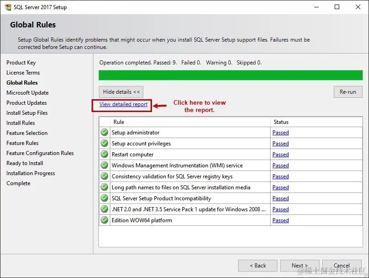Screen dimensions: 369x278
Task: Re-run the global rules check
Action: 348,92
